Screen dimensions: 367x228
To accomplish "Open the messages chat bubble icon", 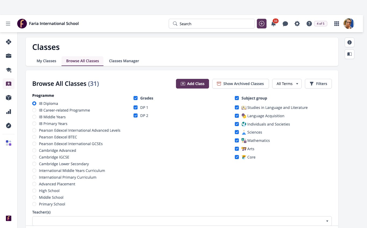I will tap(285, 24).
